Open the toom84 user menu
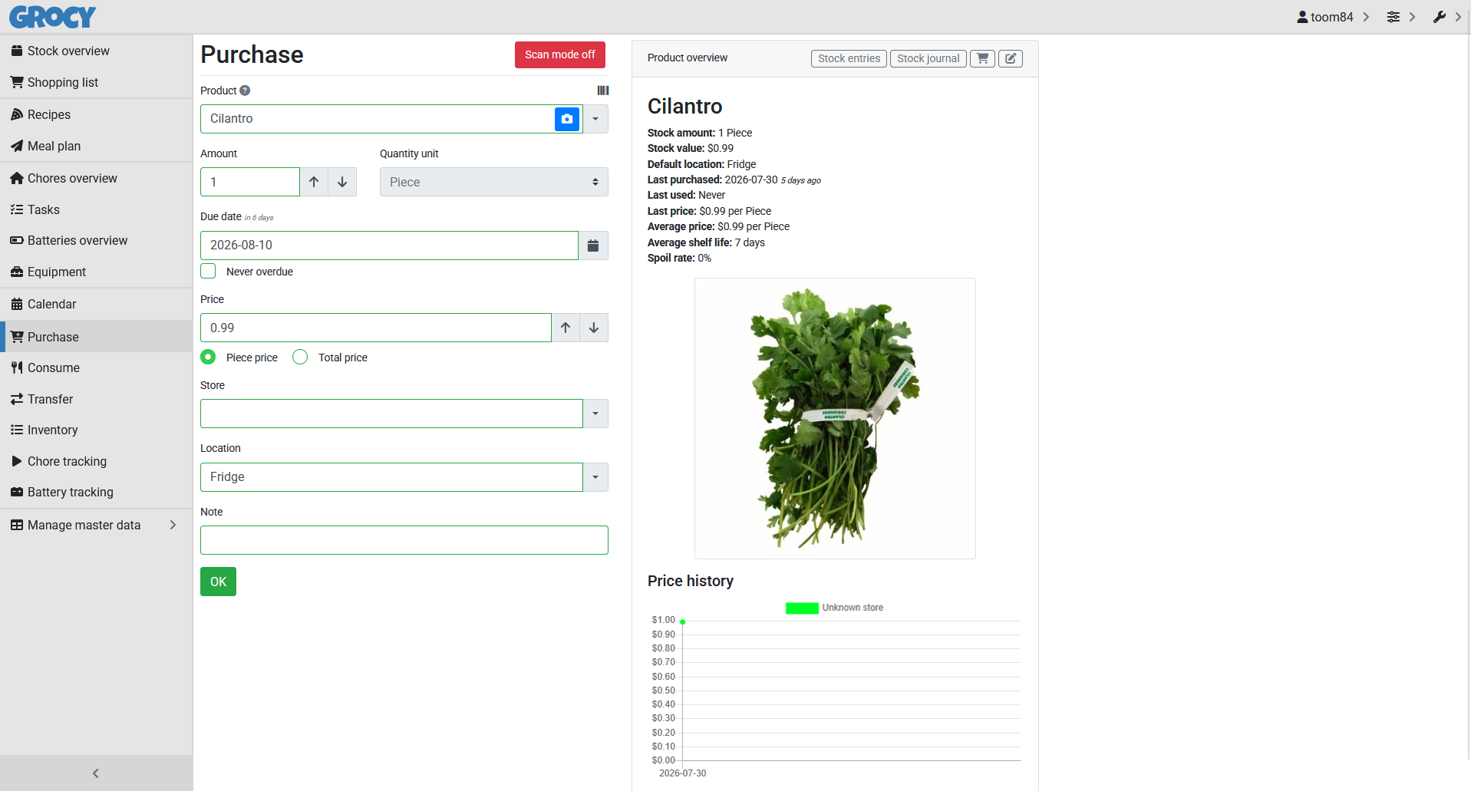 pos(1333,17)
